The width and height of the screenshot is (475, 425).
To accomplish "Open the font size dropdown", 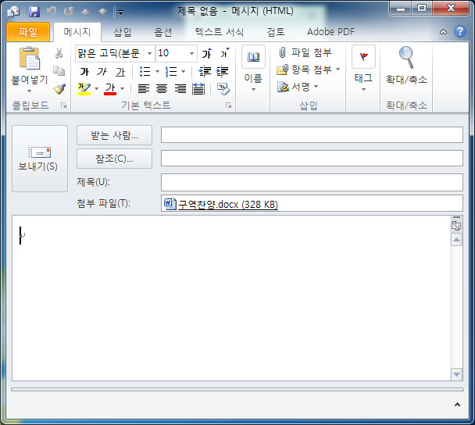I will pyautogui.click(x=191, y=54).
